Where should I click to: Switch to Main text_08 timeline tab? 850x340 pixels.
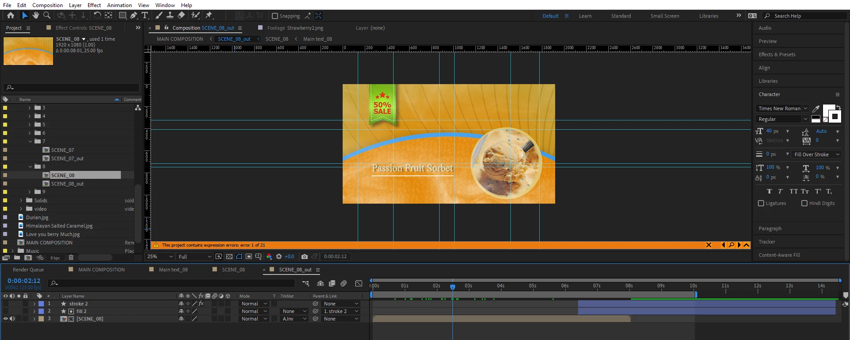click(173, 270)
